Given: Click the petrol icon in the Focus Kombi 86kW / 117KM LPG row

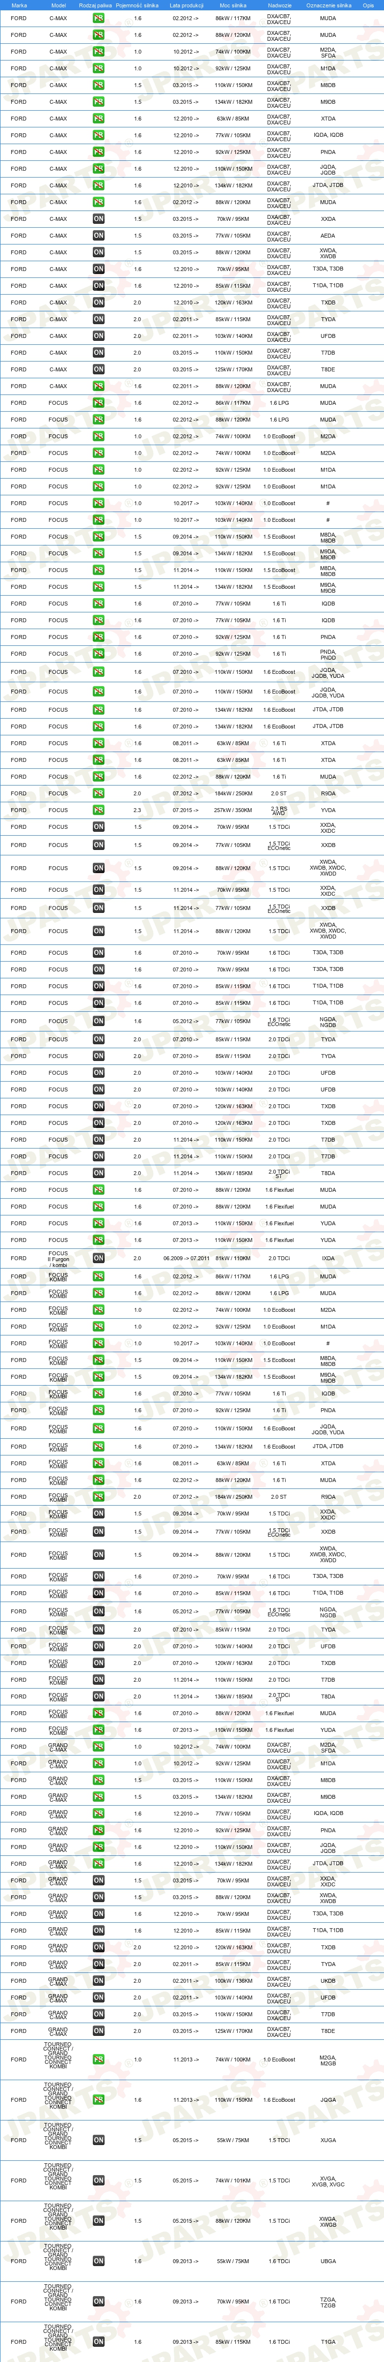Looking at the screenshot, I should [x=98, y=1276].
